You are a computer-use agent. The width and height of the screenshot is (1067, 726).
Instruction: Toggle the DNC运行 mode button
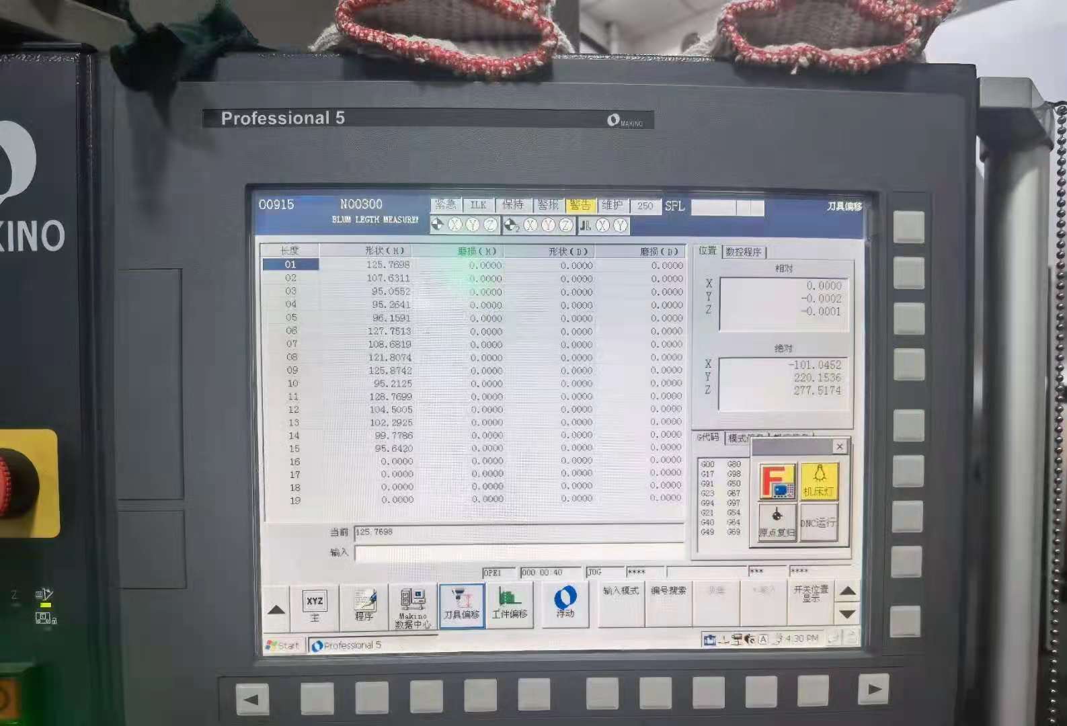point(818,522)
